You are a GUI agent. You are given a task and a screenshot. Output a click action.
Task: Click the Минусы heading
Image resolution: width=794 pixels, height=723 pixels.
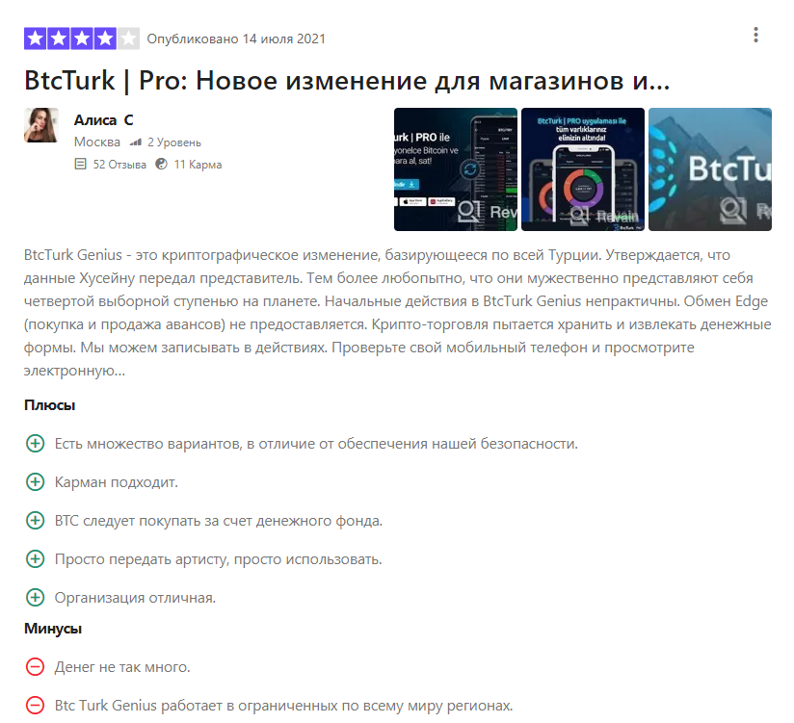(53, 629)
